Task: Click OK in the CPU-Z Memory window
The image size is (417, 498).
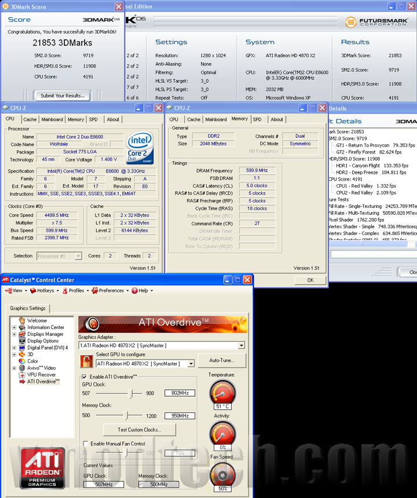Action: [310, 280]
